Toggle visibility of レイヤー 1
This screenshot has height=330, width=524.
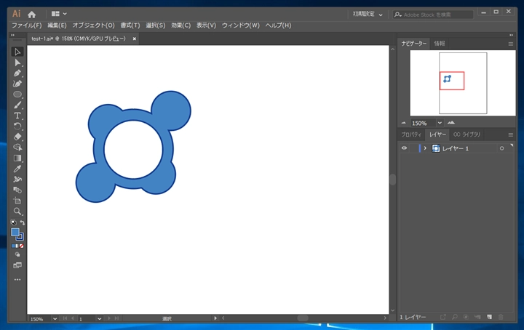pos(405,148)
